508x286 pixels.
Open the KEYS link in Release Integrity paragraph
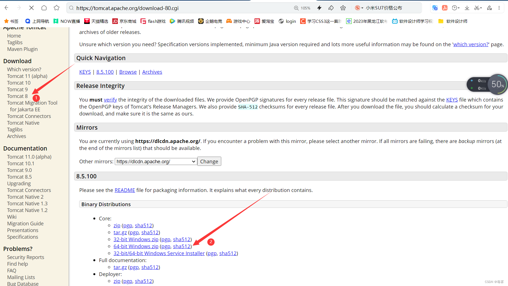point(452,100)
